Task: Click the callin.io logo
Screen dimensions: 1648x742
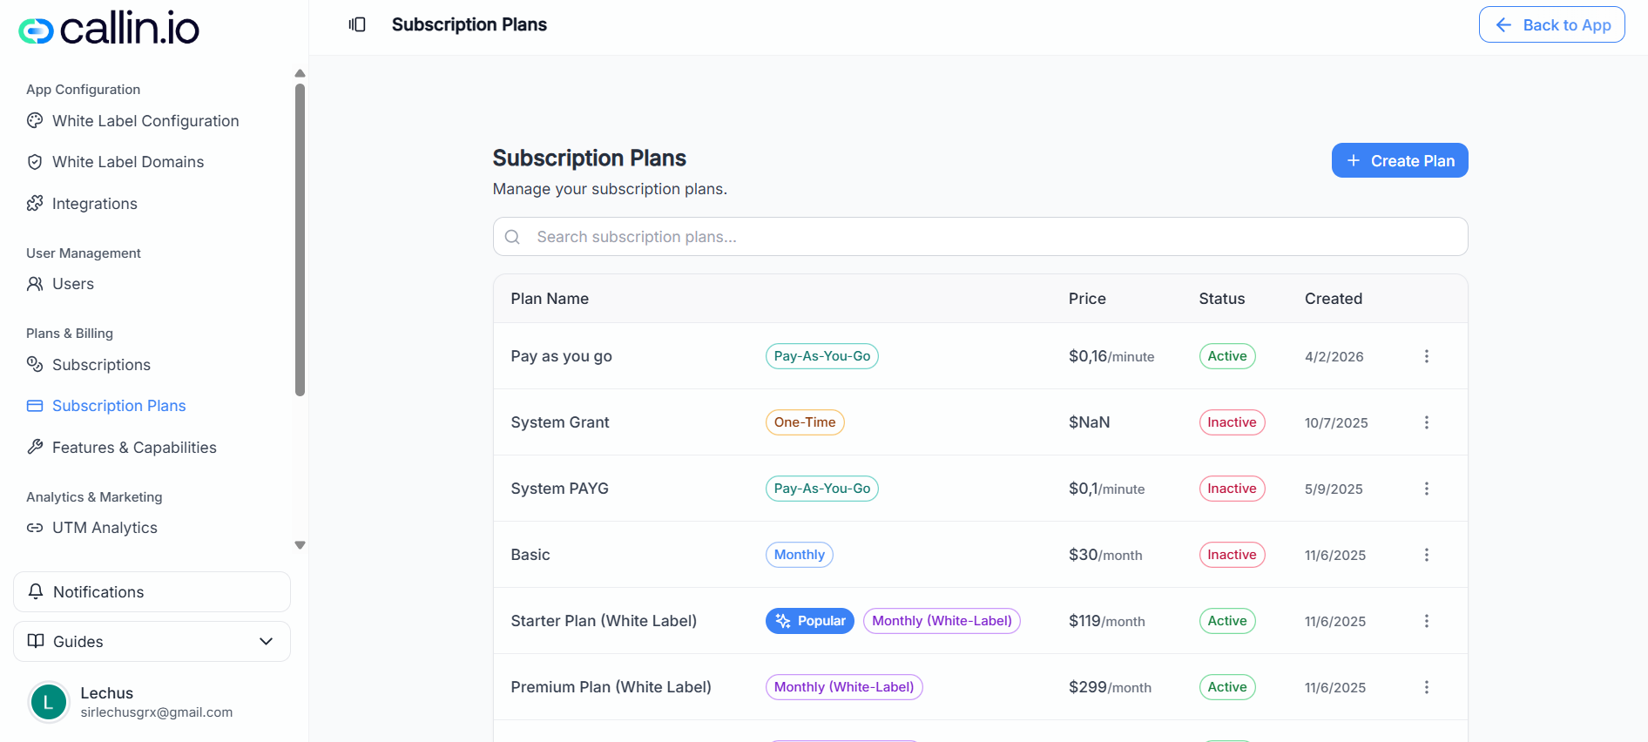Action: [108, 27]
